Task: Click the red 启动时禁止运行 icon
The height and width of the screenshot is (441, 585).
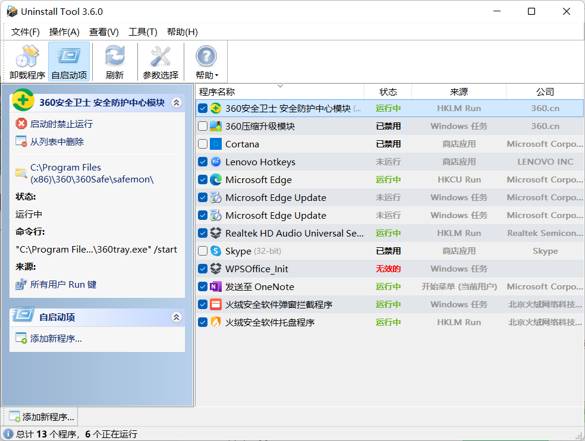Action: pos(21,124)
